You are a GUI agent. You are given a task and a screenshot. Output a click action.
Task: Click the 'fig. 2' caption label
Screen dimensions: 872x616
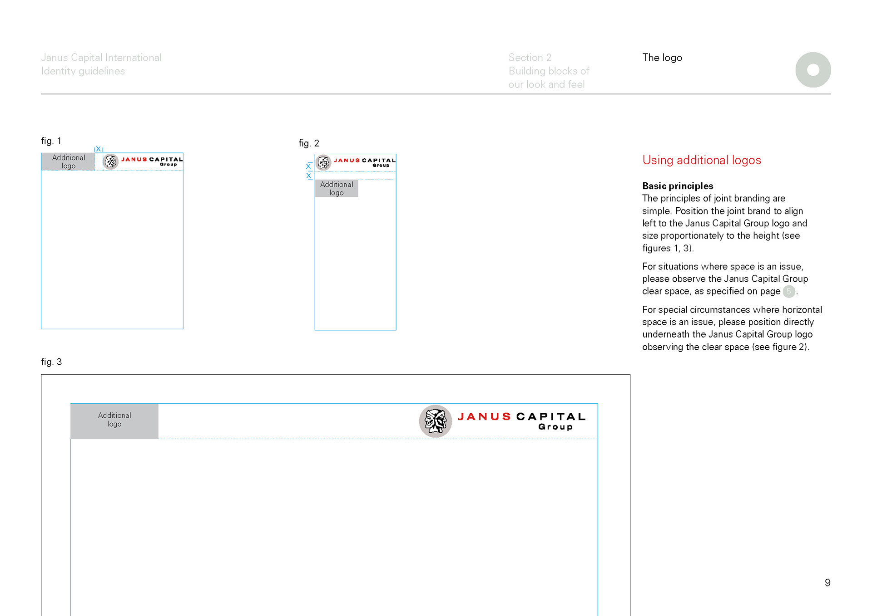tap(309, 143)
